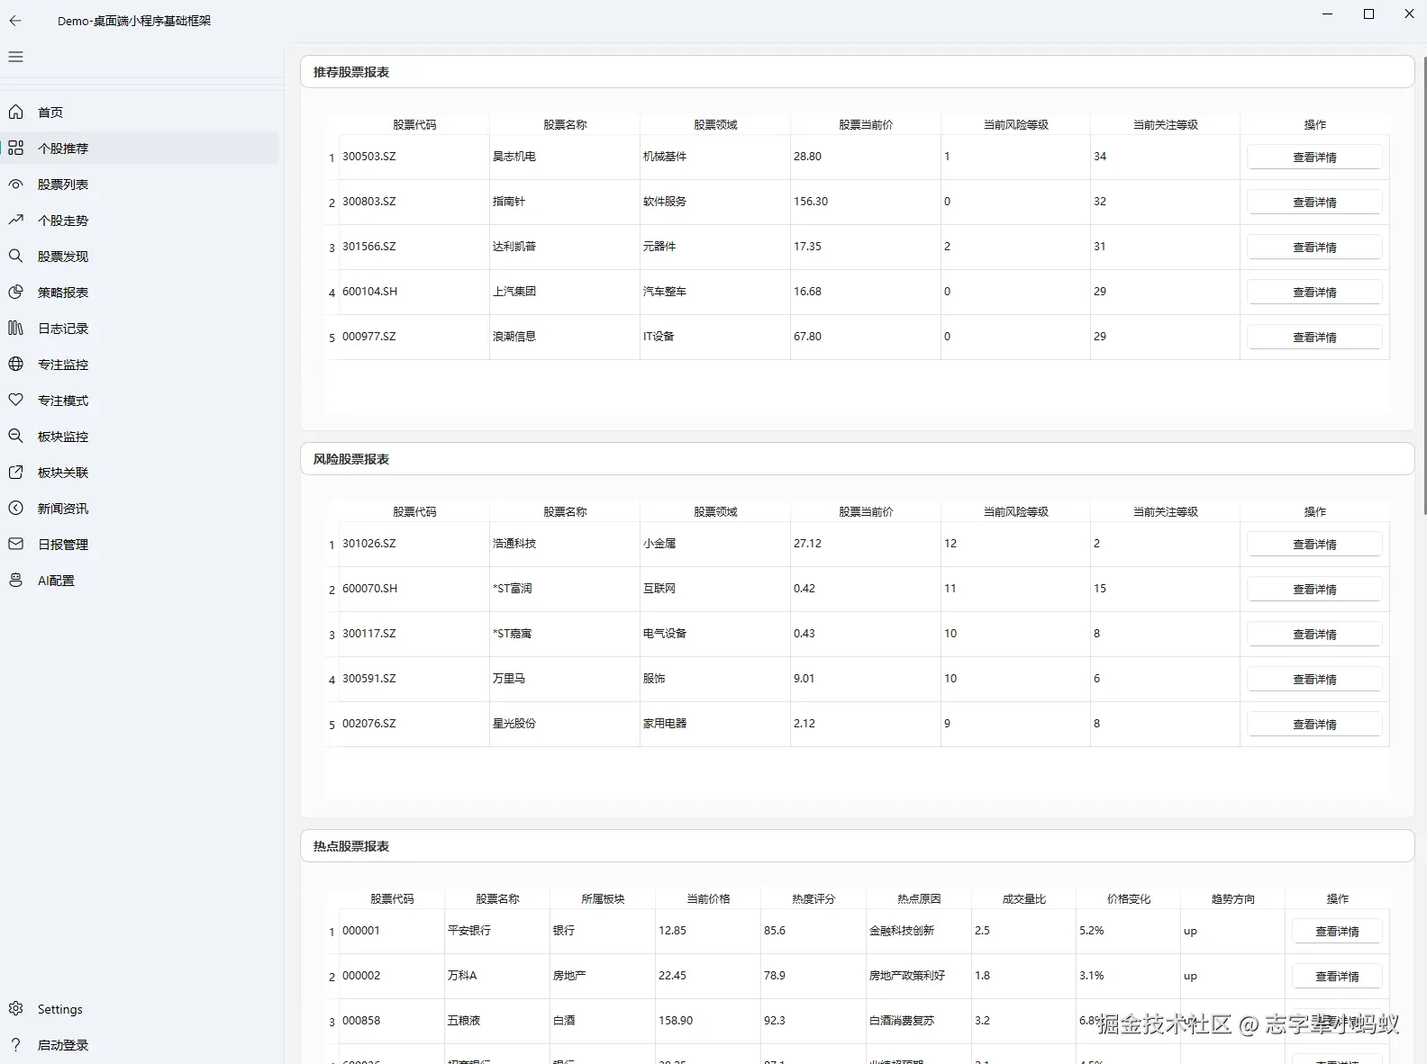Click the 股票当前价 header in 风险股票报表
Screen dimensions: 1427x1064
pyautogui.click(x=865, y=511)
